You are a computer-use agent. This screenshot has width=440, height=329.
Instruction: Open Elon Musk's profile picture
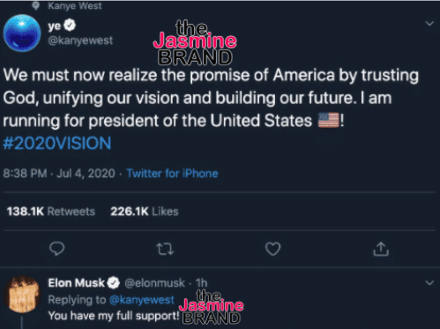pyautogui.click(x=22, y=295)
